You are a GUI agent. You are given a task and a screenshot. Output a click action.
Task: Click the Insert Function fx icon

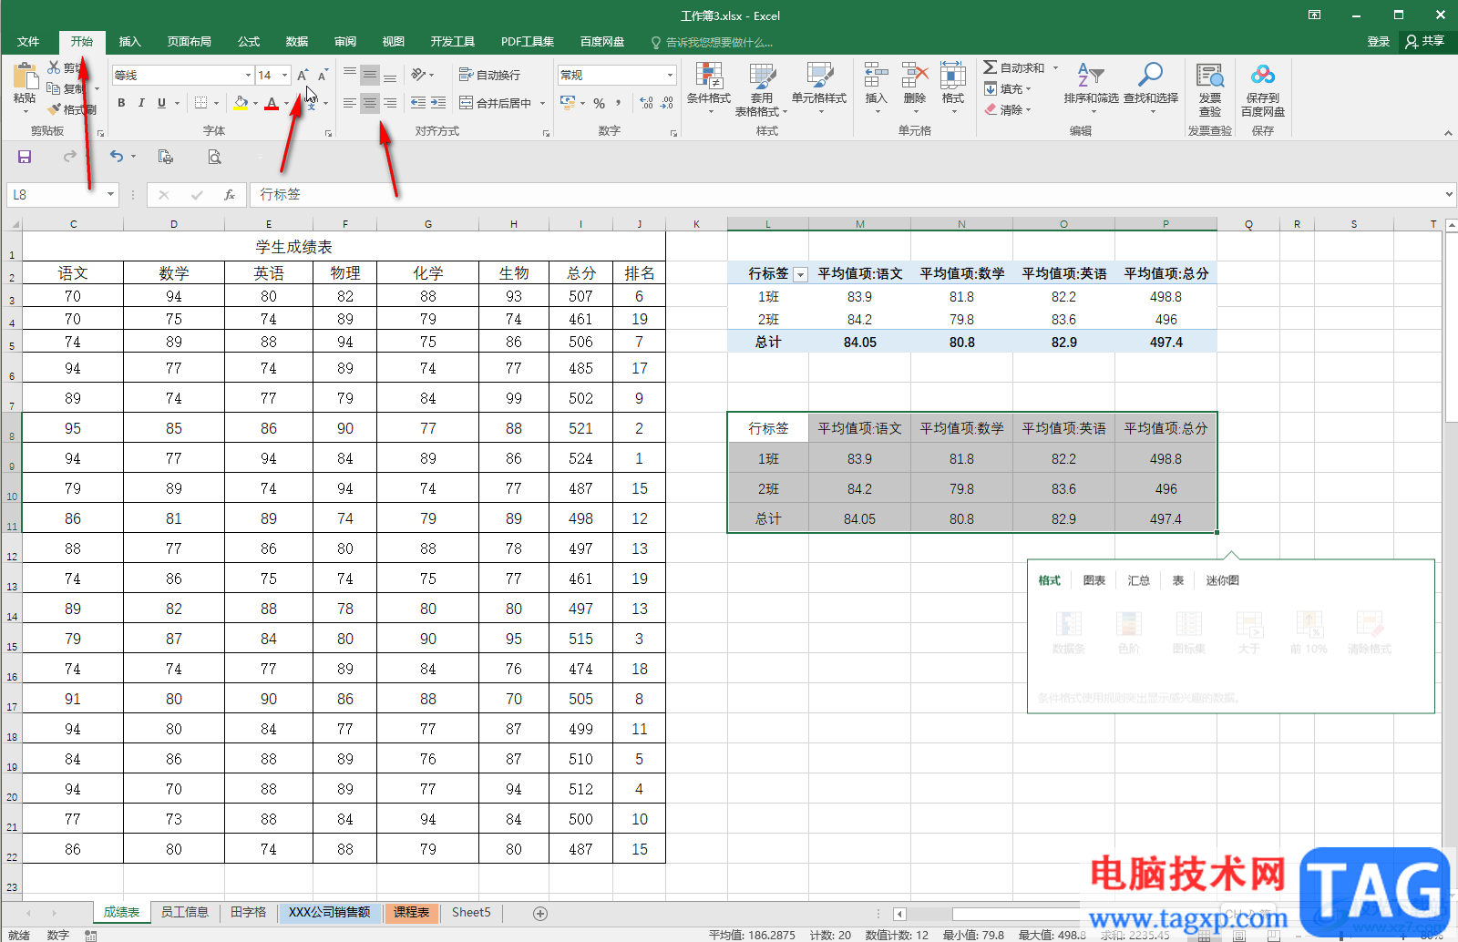point(230,194)
